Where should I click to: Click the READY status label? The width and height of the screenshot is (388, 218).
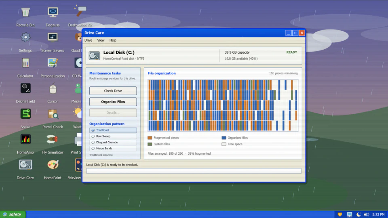pyautogui.click(x=291, y=52)
